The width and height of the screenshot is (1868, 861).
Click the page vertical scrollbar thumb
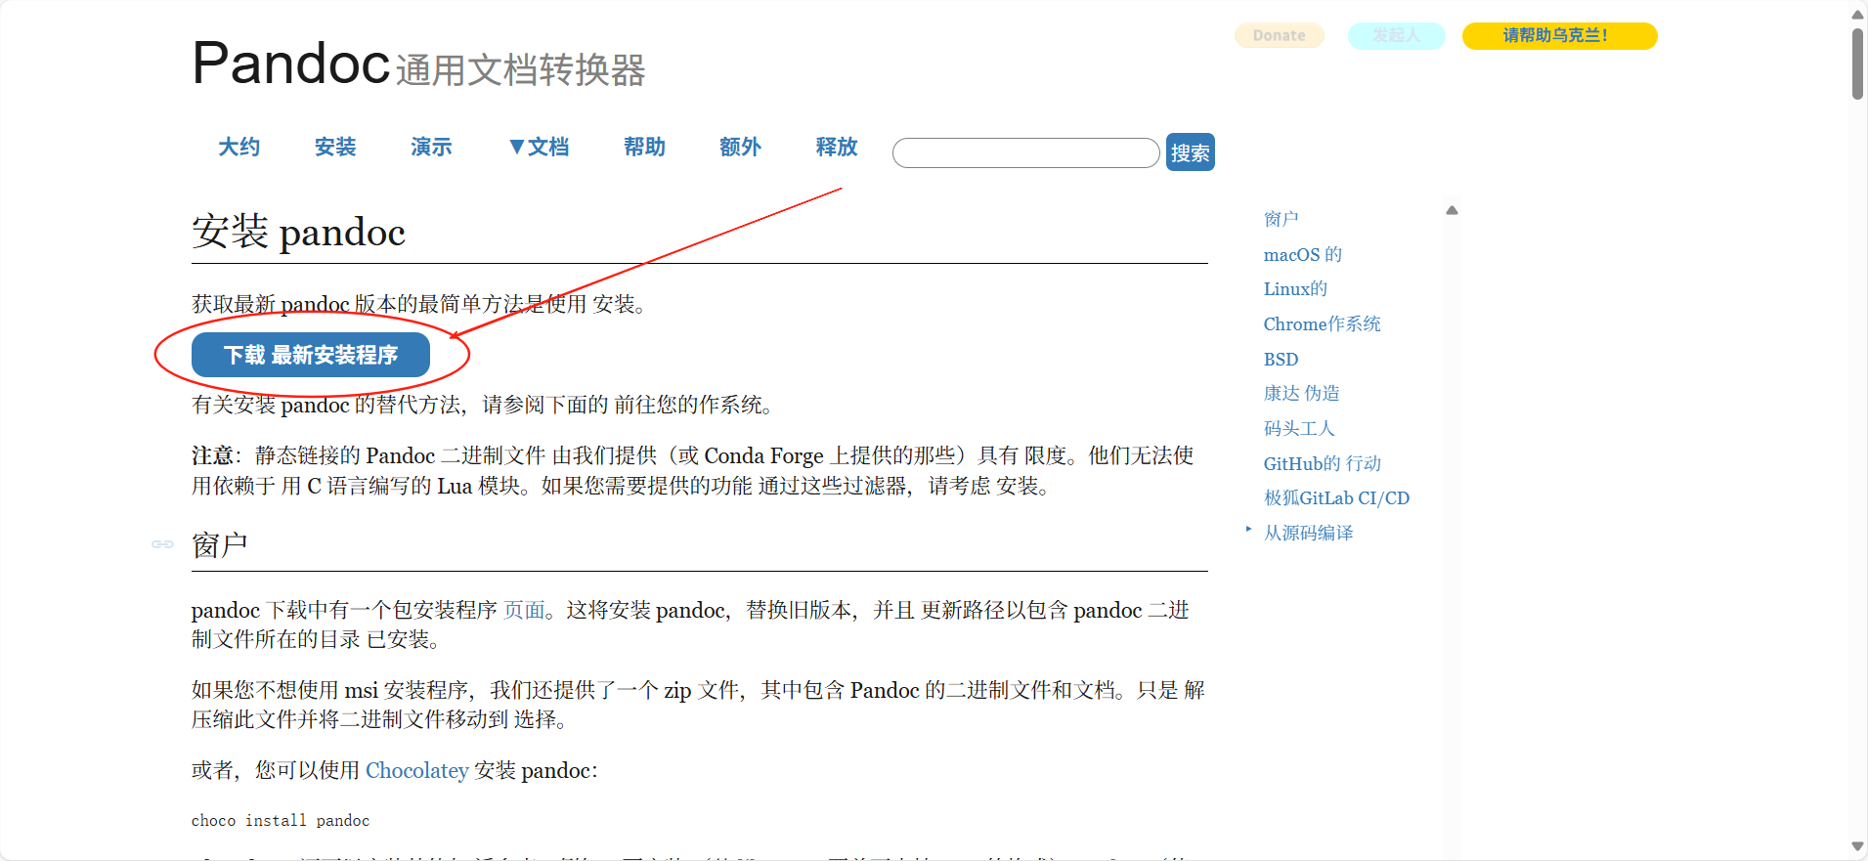point(1857,64)
